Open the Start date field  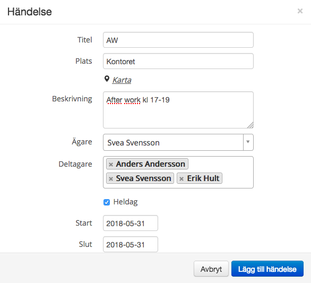(x=131, y=223)
